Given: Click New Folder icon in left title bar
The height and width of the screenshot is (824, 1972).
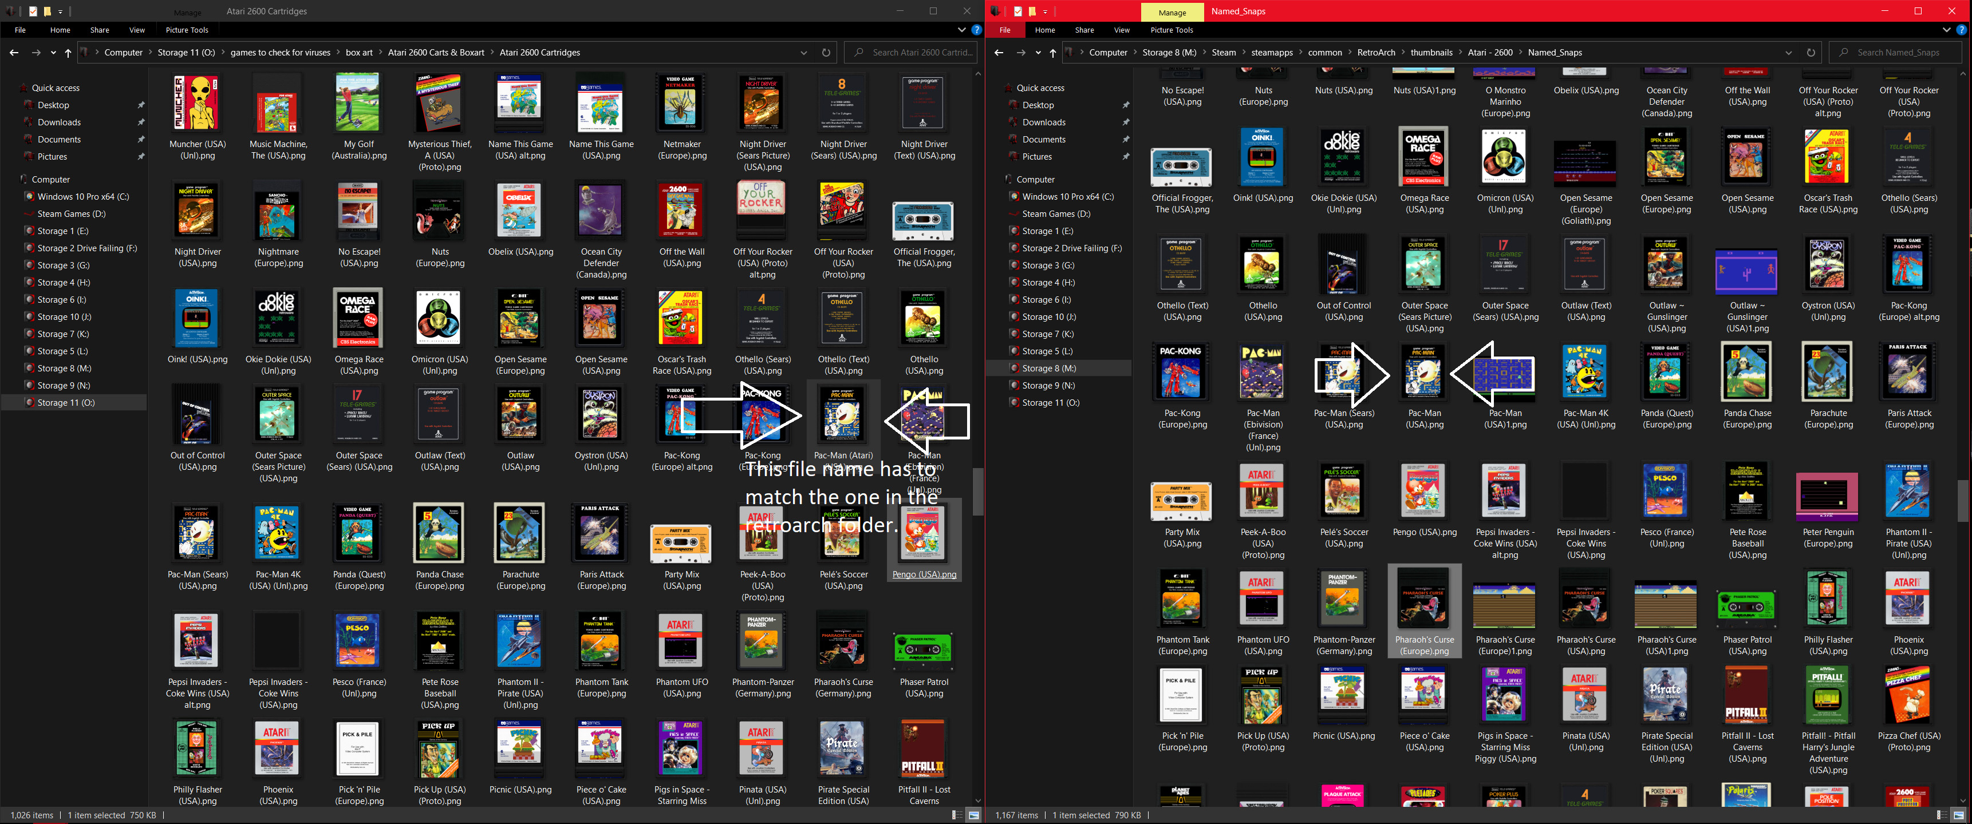Looking at the screenshot, I should pos(48,11).
